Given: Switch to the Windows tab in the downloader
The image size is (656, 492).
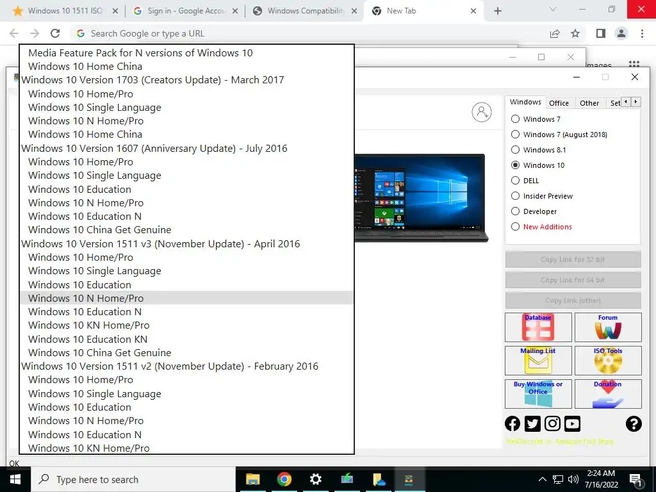Looking at the screenshot, I should click(x=525, y=102).
